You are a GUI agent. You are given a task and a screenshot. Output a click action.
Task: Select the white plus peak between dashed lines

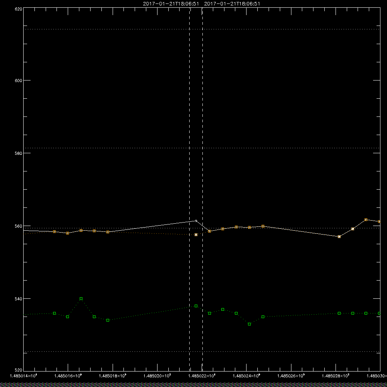(196, 221)
